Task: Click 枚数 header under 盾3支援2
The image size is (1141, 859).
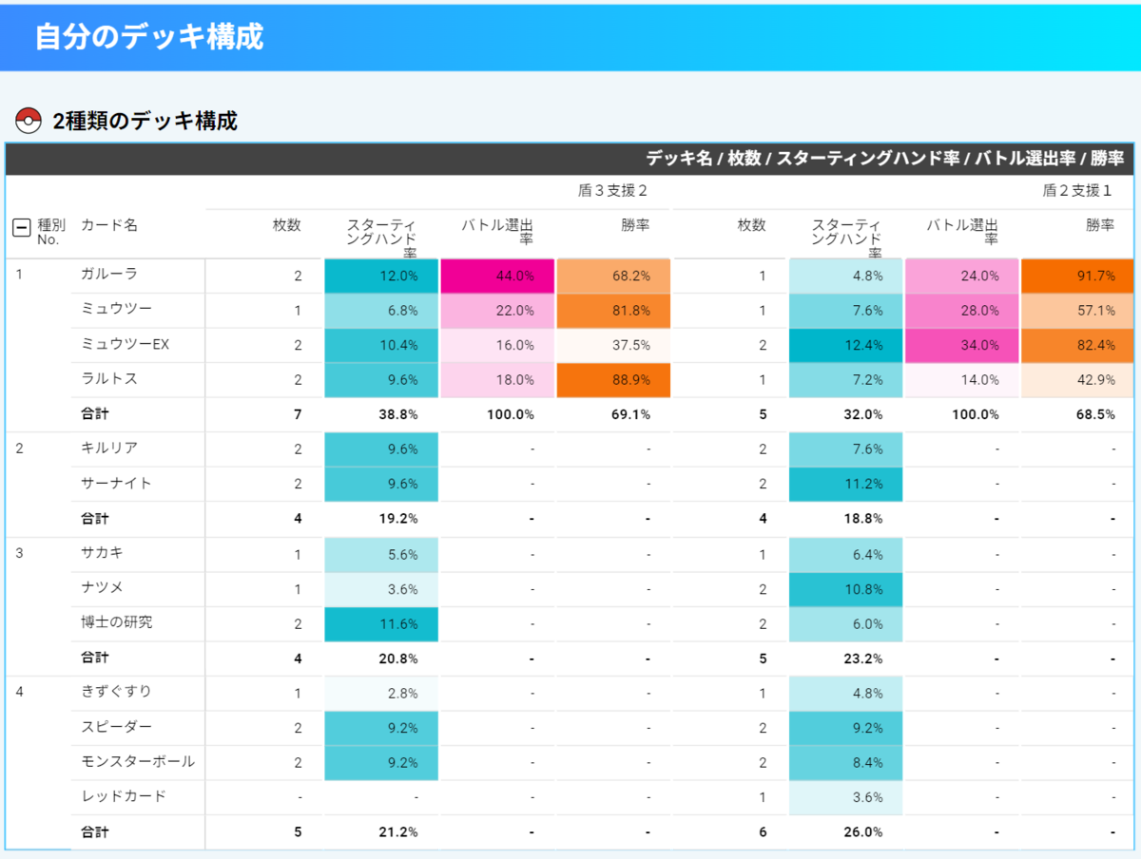Action: point(286,225)
